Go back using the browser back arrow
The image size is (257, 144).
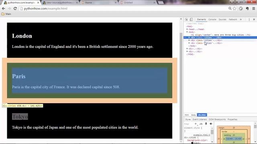pyautogui.click(x=4, y=8)
